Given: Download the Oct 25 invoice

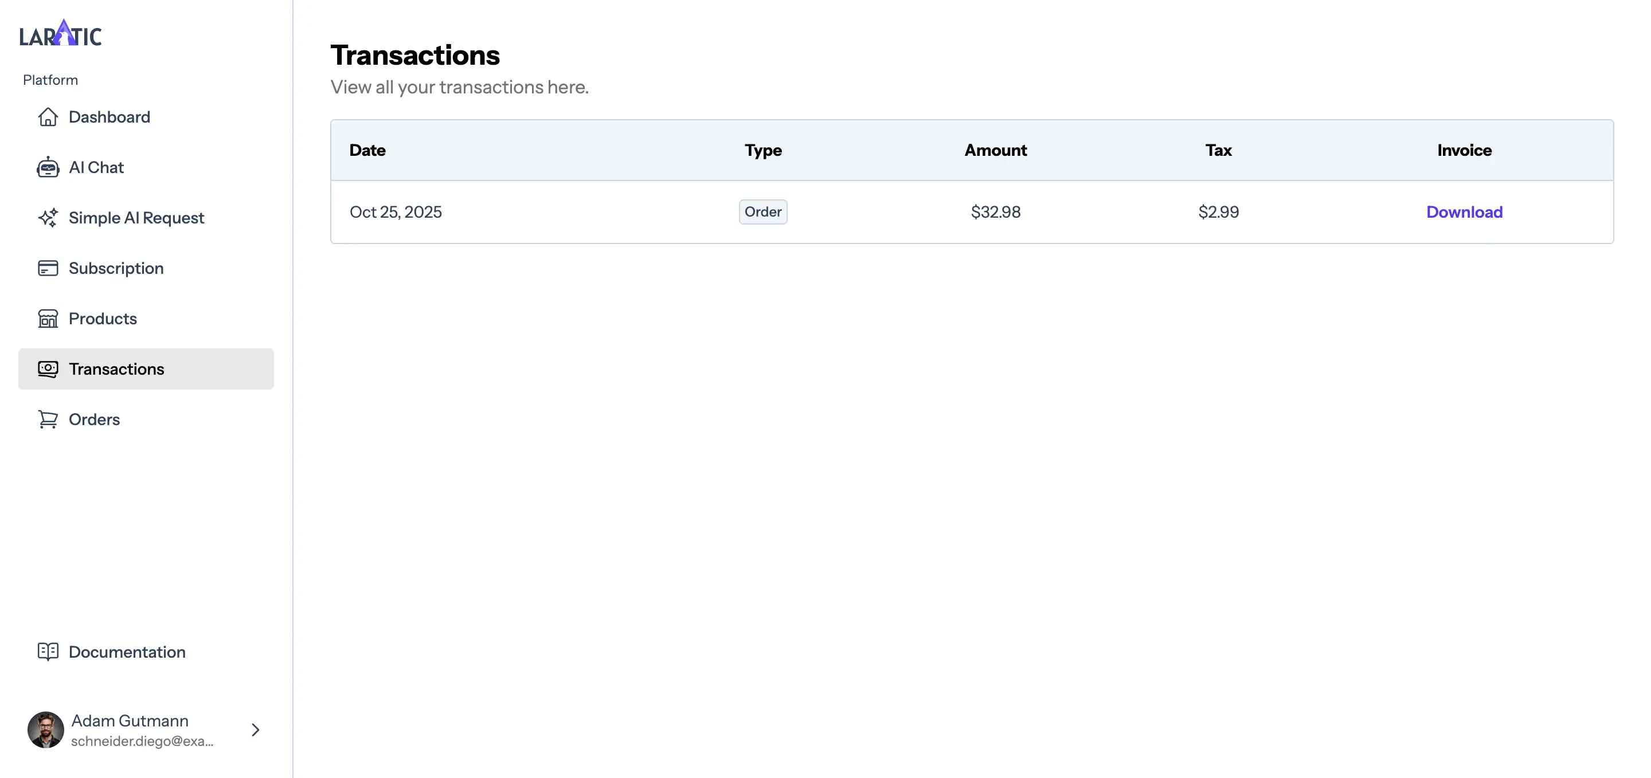Looking at the screenshot, I should tap(1464, 211).
